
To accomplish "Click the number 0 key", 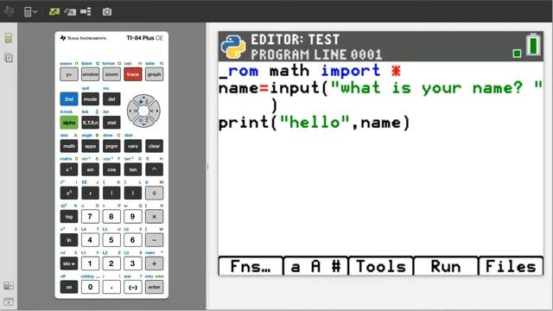I will [90, 287].
